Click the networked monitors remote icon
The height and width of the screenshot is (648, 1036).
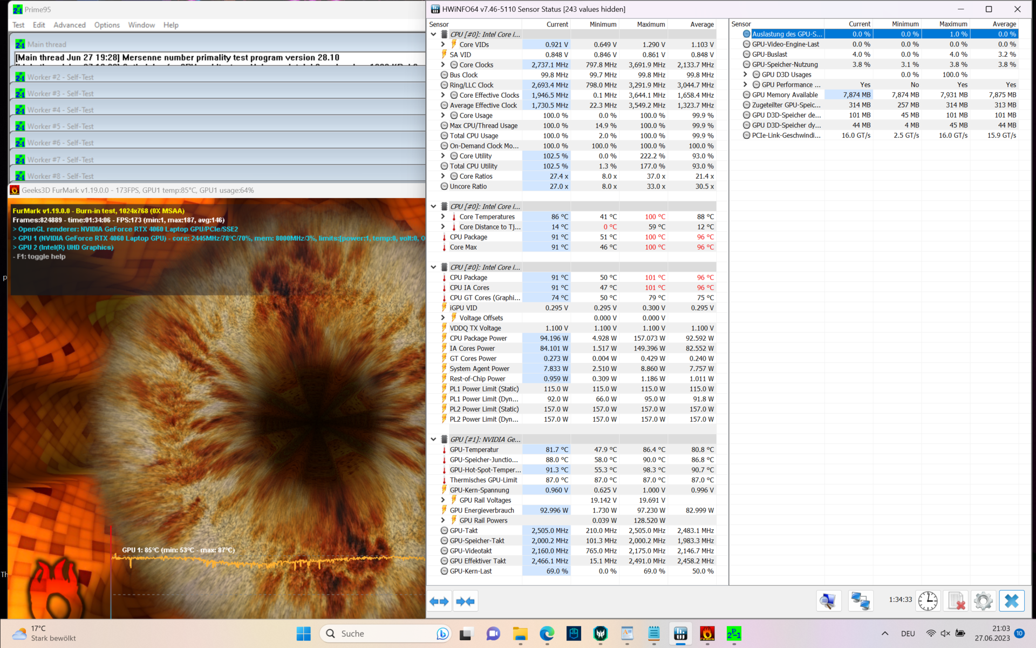point(860,601)
